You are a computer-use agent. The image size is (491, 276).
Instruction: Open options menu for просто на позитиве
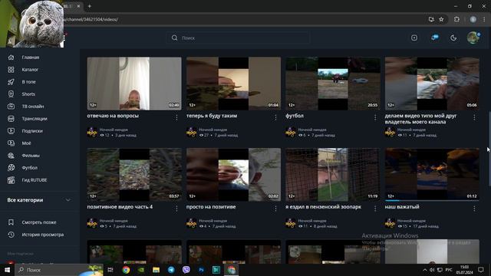coord(275,209)
